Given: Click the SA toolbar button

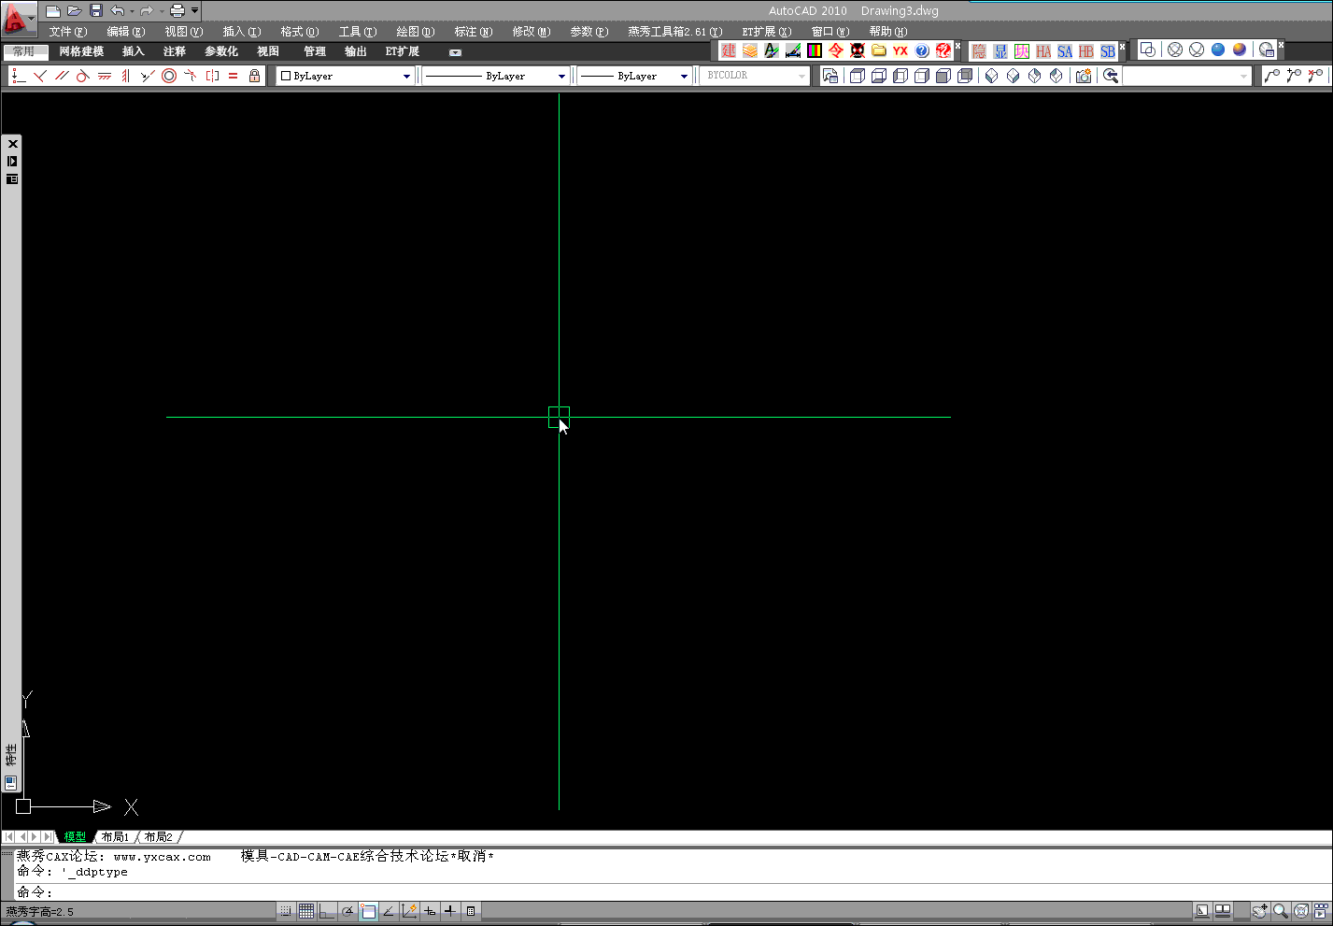Looking at the screenshot, I should point(1065,51).
